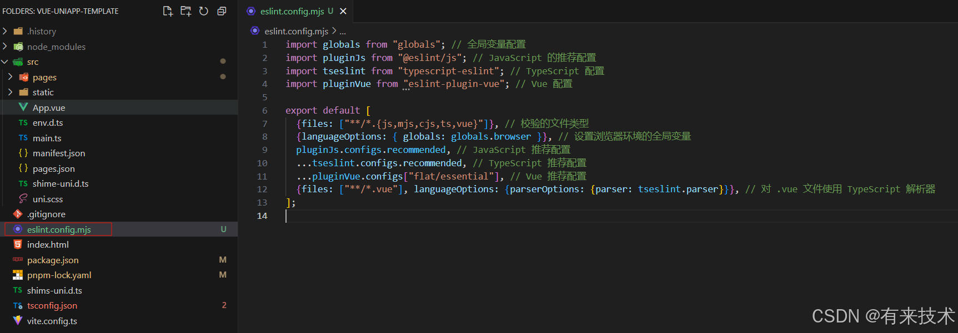Screen dimensions: 958x333
Task: Click the "typescript-eslint" string on line 3
Action: pos(448,71)
